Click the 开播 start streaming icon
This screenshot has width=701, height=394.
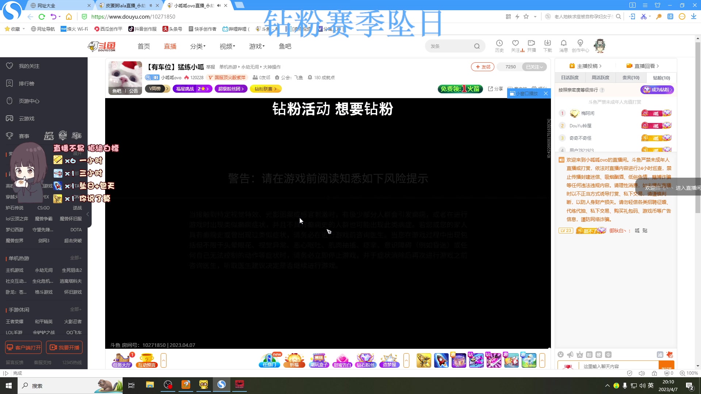(532, 46)
